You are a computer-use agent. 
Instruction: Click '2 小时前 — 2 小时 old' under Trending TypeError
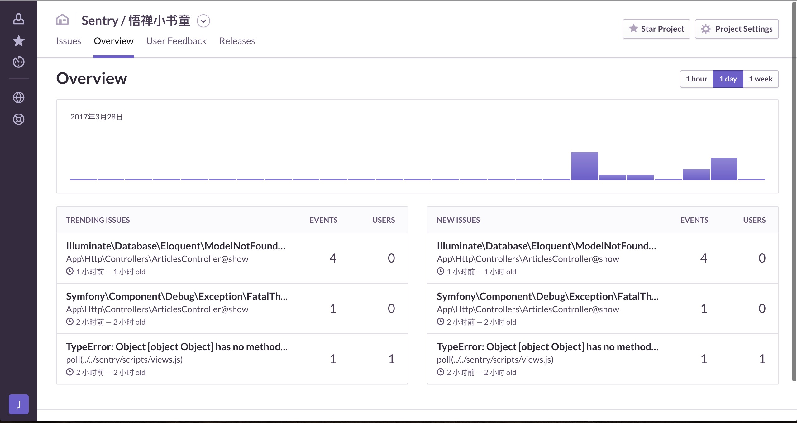coord(111,372)
